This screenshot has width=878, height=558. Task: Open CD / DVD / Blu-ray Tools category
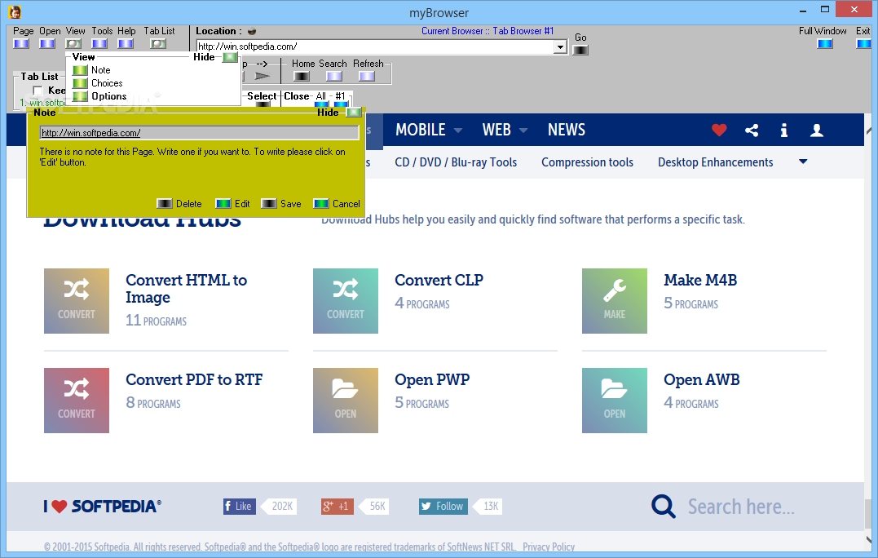456,162
